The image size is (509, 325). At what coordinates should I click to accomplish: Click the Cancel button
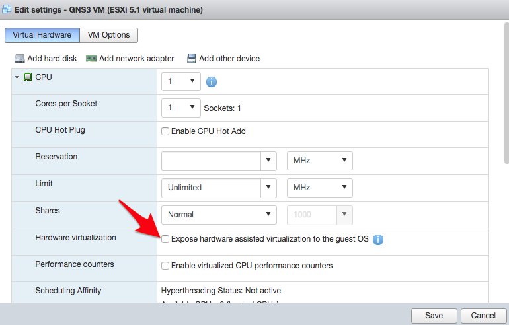483,316
